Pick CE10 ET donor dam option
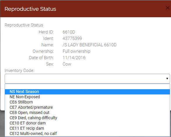This screenshot has height=137, width=171. (87, 123)
